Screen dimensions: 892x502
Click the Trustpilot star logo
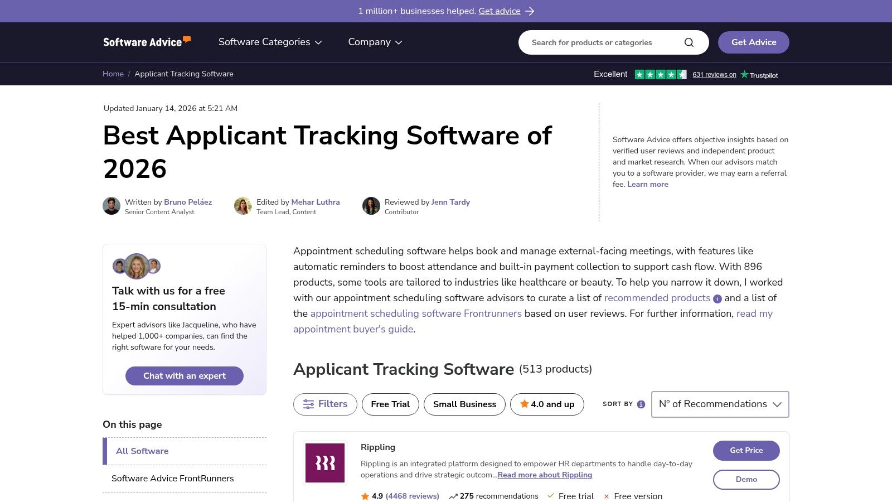pos(744,74)
